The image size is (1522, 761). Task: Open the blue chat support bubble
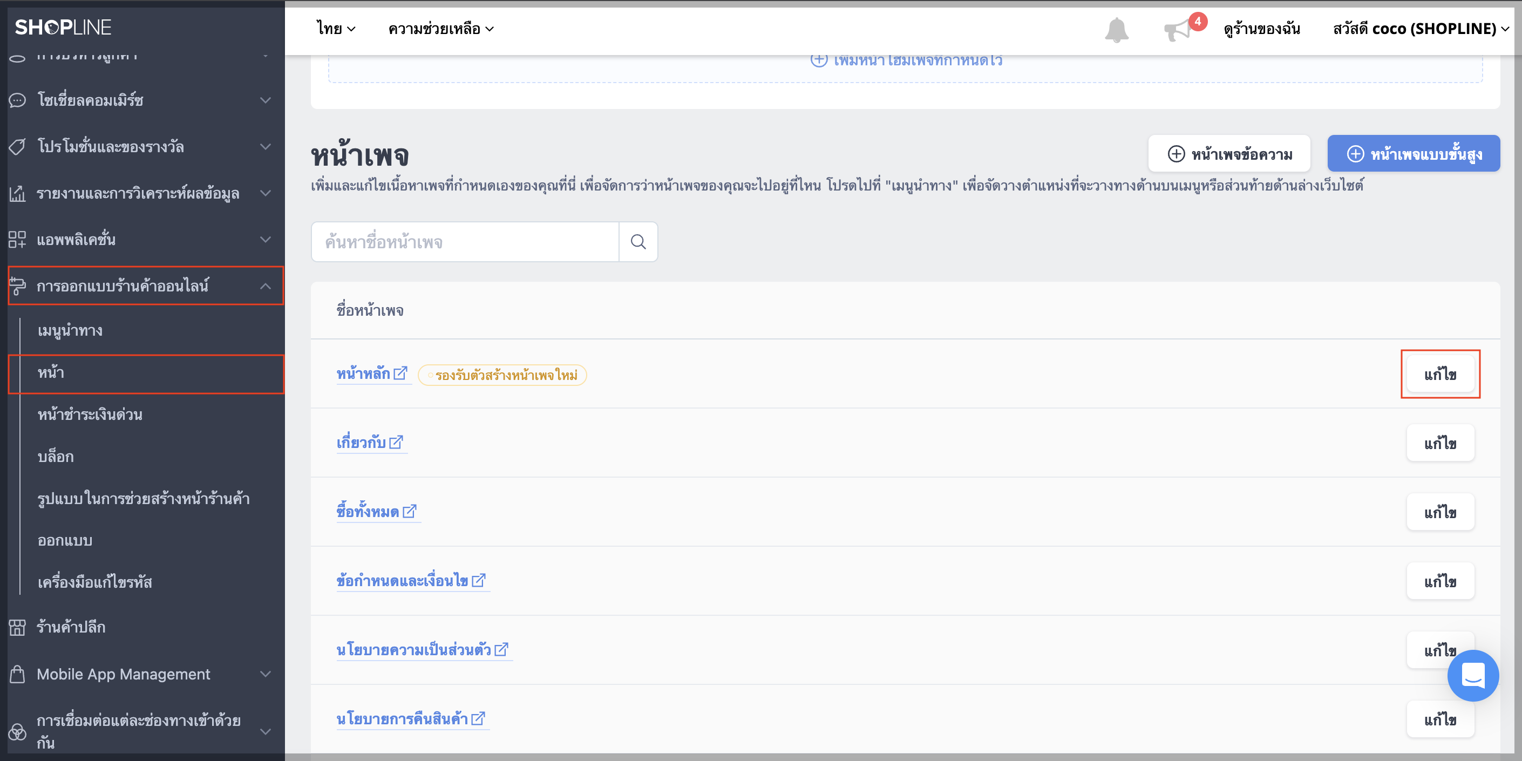pos(1472,675)
